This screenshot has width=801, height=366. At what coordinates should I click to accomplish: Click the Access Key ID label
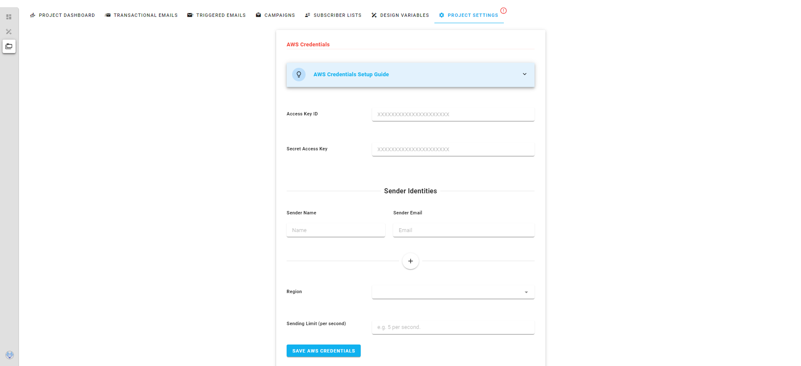click(x=302, y=114)
